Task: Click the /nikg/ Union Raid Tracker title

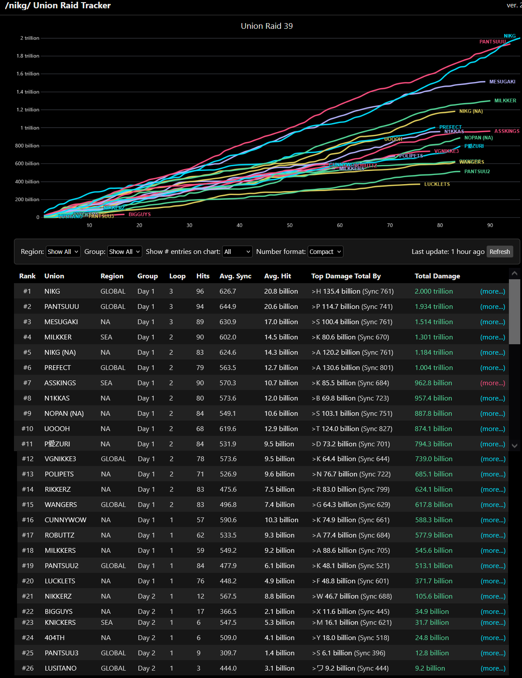Action: click(x=58, y=6)
